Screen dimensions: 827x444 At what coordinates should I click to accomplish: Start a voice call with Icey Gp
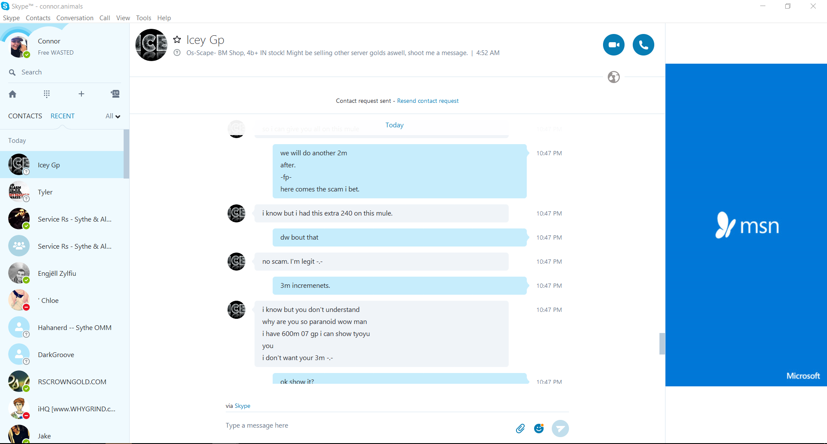(643, 45)
